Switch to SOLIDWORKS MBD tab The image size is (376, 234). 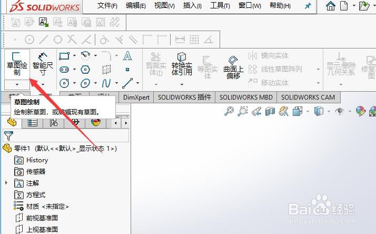point(246,97)
